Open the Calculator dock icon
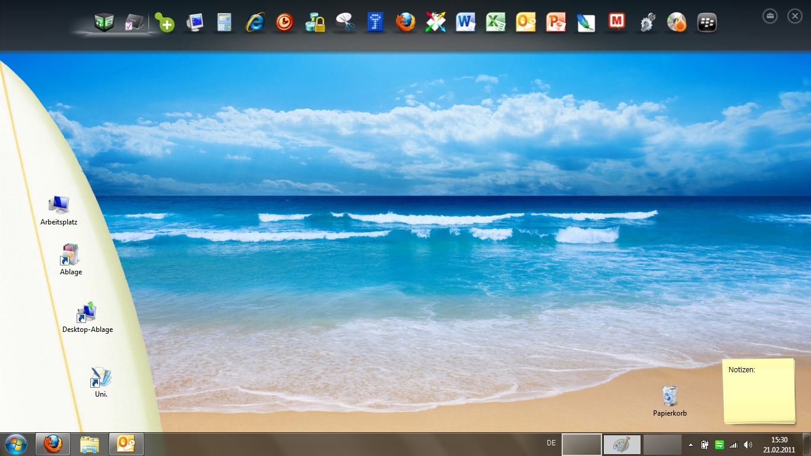 coord(224,23)
